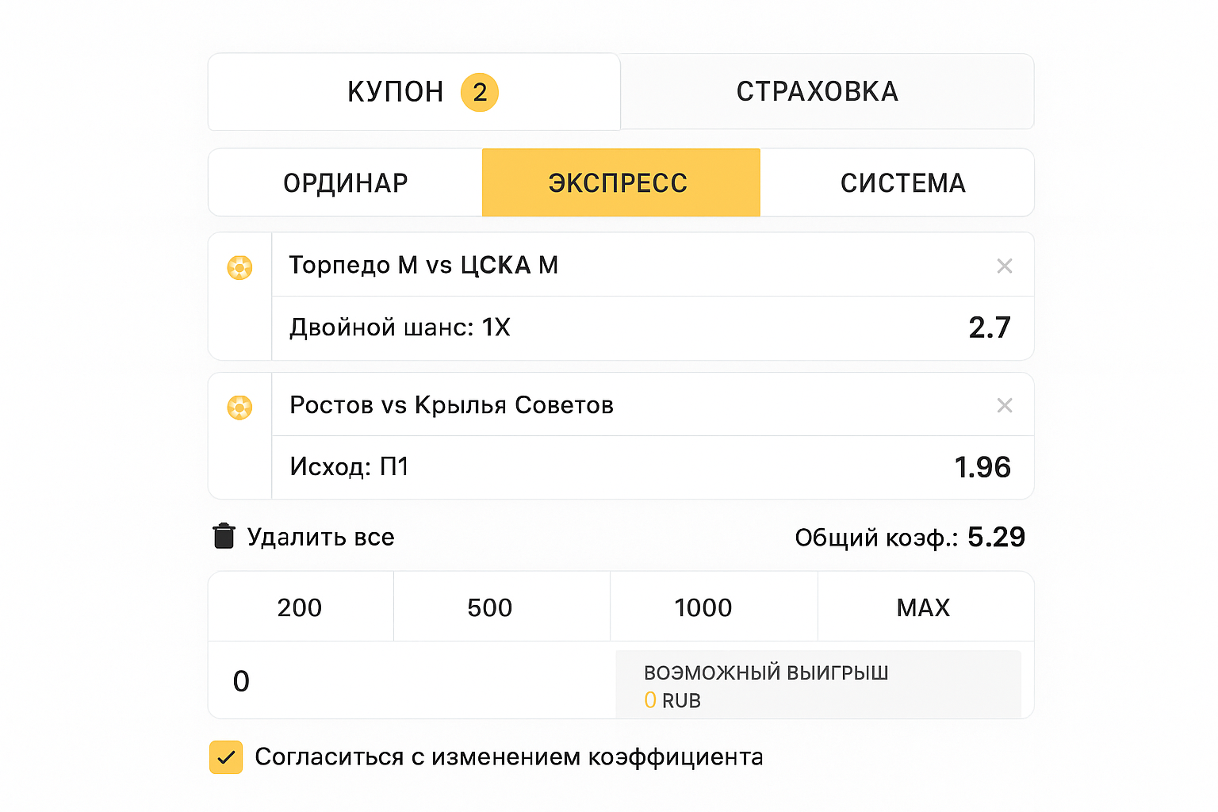Set stake to 200

pos(300,607)
